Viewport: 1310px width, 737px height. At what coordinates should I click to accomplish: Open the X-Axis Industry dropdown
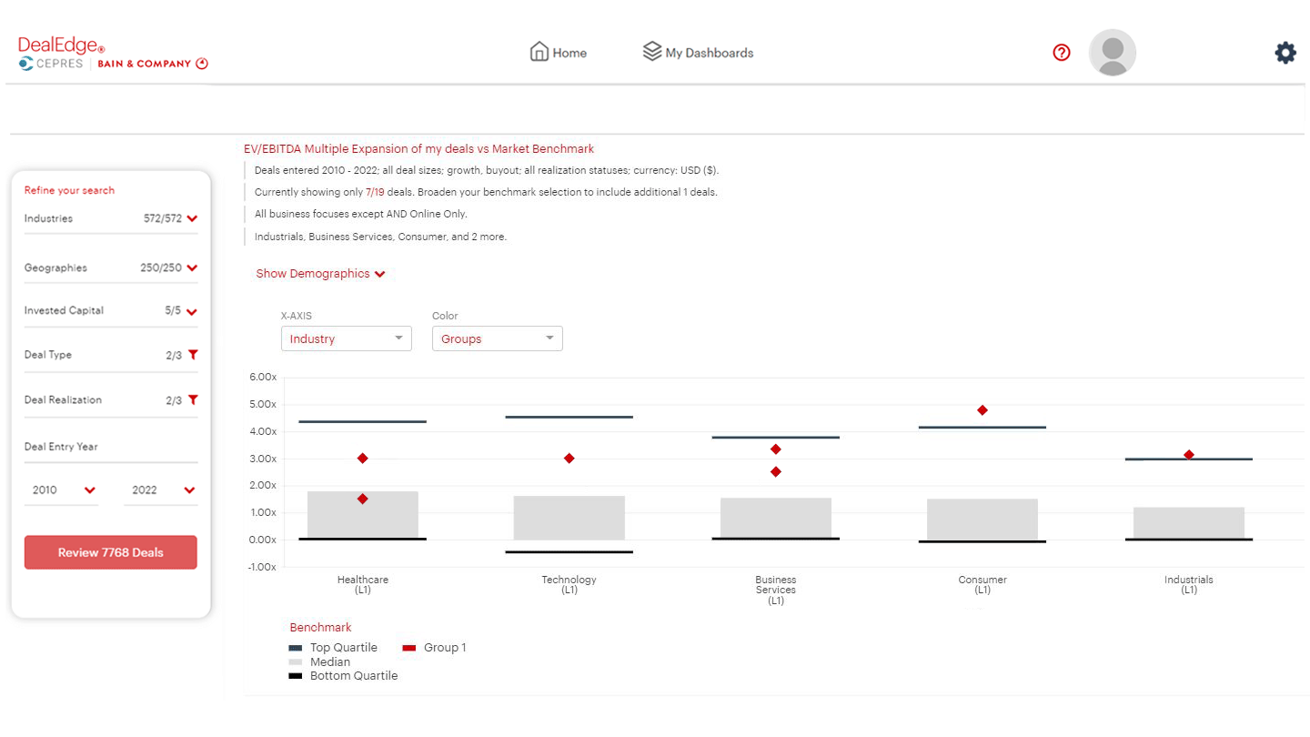coord(346,338)
